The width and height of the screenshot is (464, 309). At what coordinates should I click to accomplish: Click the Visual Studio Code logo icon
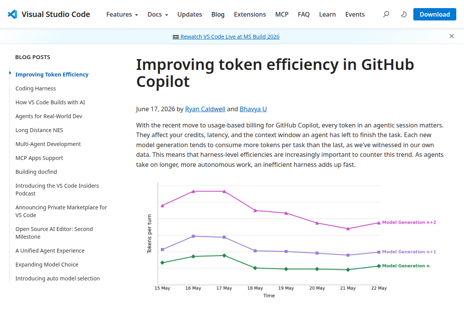(x=12, y=14)
